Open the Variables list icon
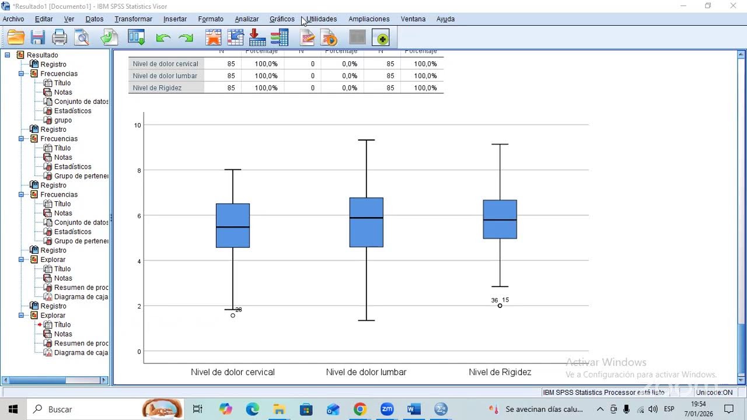747x420 pixels. pos(280,38)
